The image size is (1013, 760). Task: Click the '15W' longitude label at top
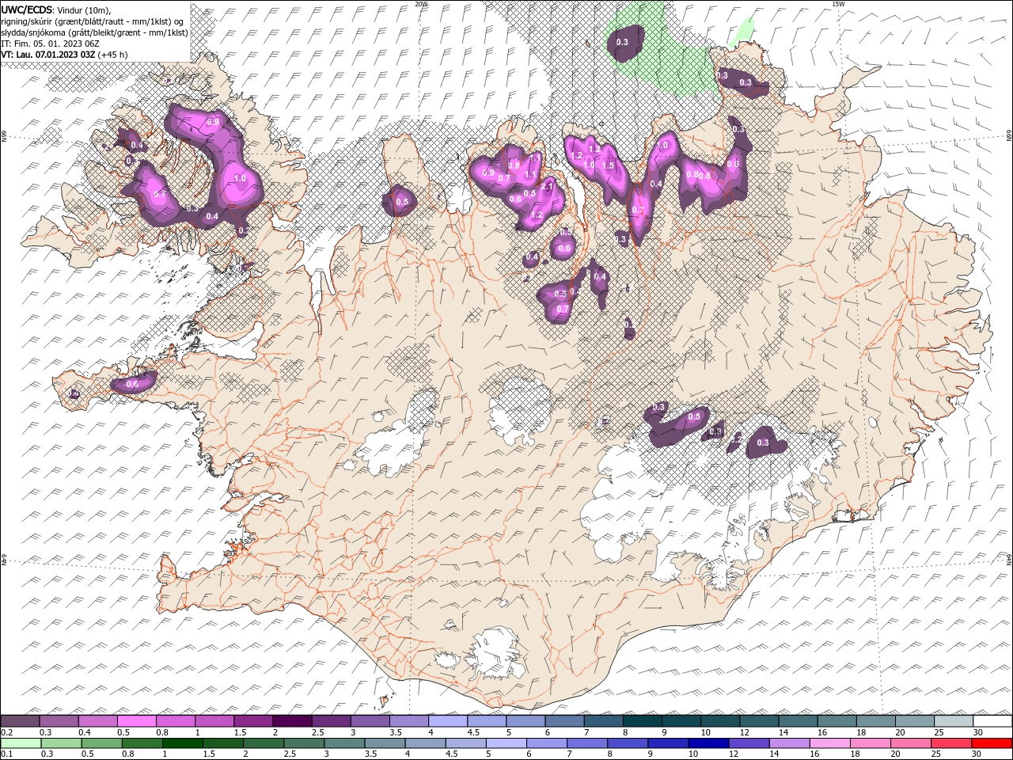838,4
